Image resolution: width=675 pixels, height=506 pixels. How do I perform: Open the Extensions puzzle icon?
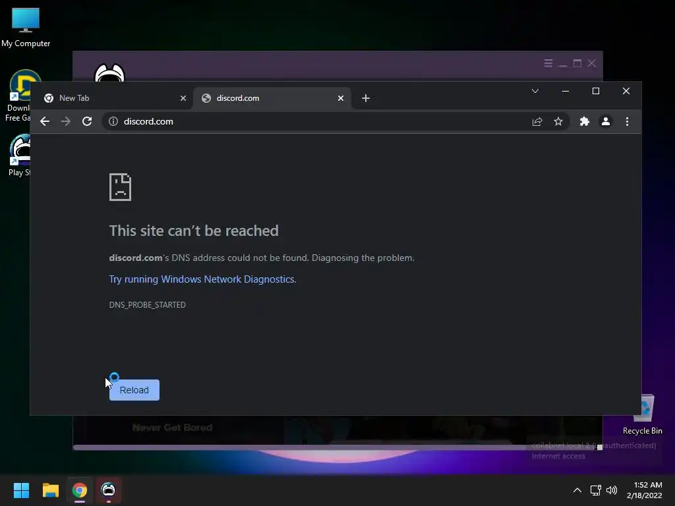coord(584,121)
